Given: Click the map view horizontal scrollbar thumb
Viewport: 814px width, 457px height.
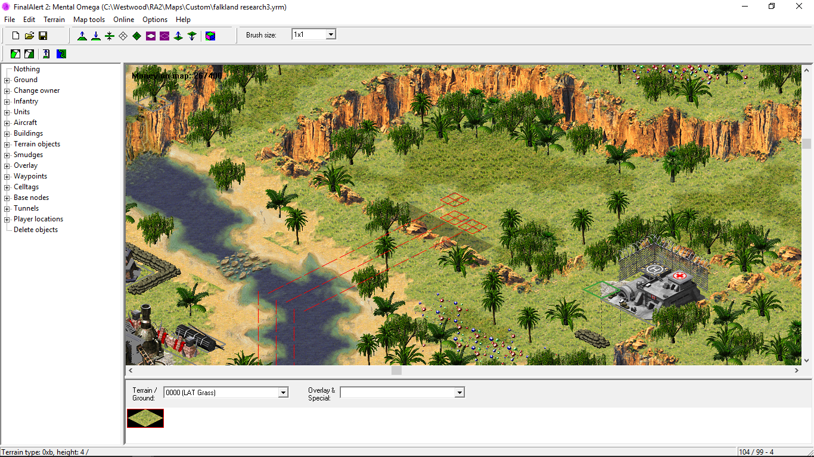Looking at the screenshot, I should coord(396,370).
